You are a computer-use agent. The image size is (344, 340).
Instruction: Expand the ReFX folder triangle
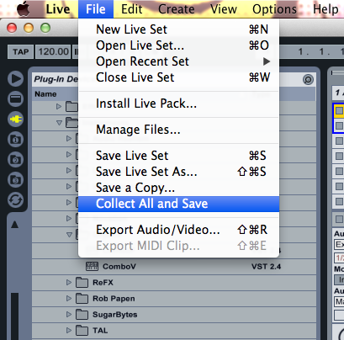pos(69,282)
